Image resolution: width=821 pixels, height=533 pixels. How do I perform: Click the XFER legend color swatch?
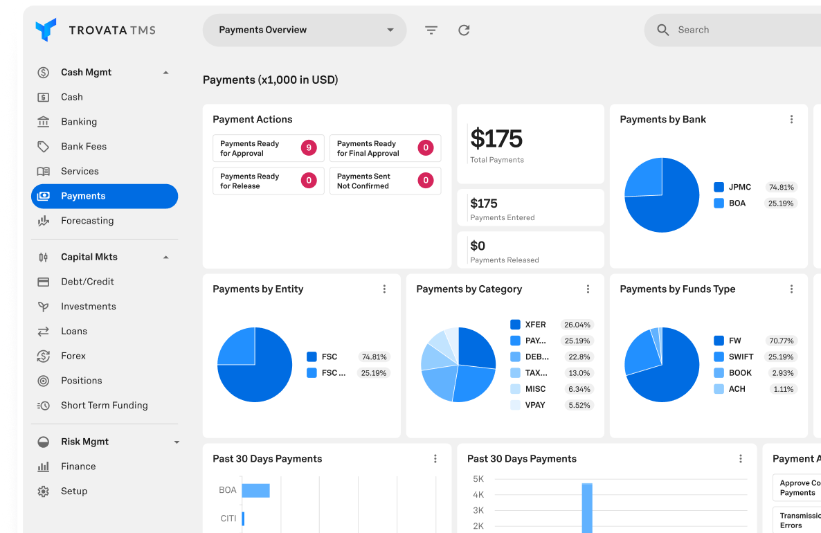[515, 325]
